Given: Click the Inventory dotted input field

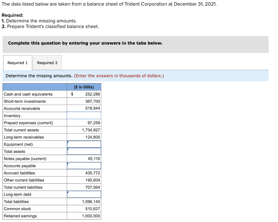Looking at the screenshot, I should coord(84,115).
